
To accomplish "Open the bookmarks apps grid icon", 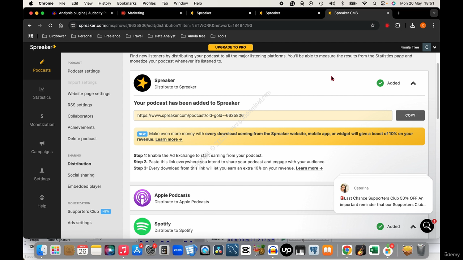I will [31, 36].
